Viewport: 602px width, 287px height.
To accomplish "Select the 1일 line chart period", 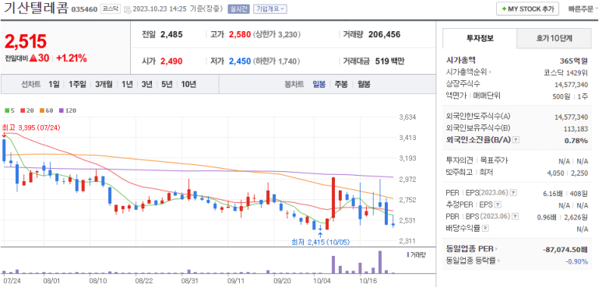I will [54, 84].
